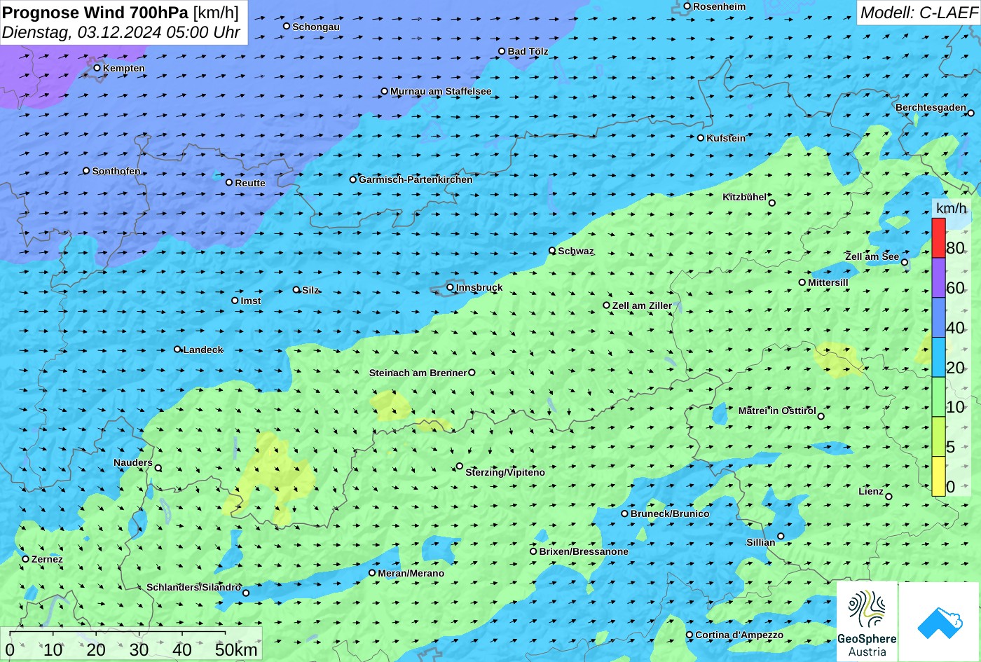Click the 'Schlanders/Silandro' label
This screenshot has width=981, height=662.
193,587
